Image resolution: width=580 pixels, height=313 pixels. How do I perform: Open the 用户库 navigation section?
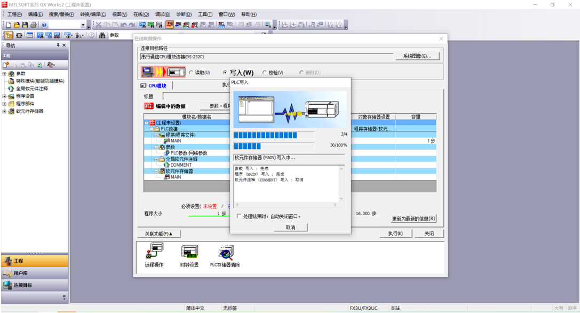click(x=35, y=273)
